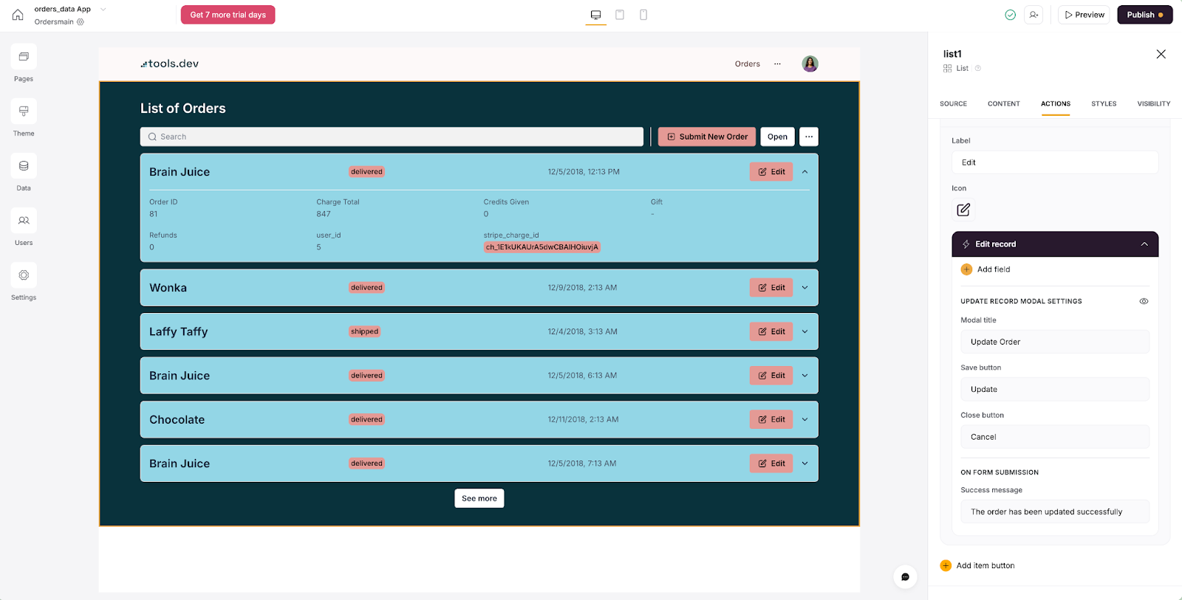Image resolution: width=1182 pixels, height=600 pixels.
Task: Click Get 7 more trial days
Action: click(x=228, y=15)
